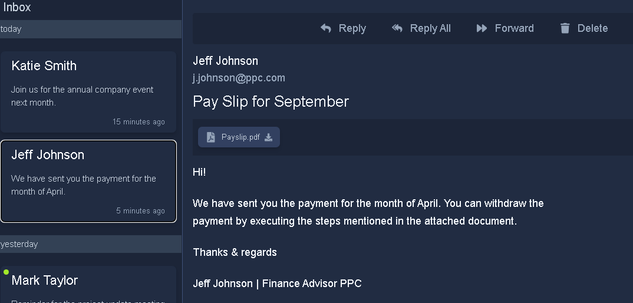Click the Inbox heading
This screenshot has height=303, width=633.
click(17, 7)
